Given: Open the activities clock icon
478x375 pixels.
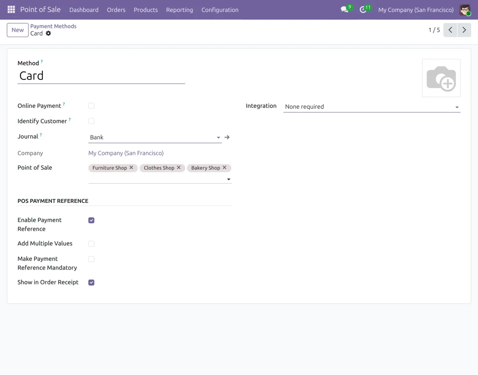Looking at the screenshot, I should (363, 10).
